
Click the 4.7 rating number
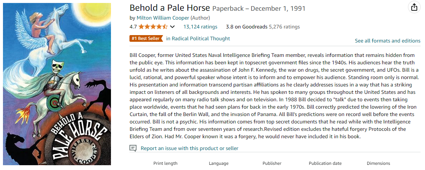(x=133, y=27)
